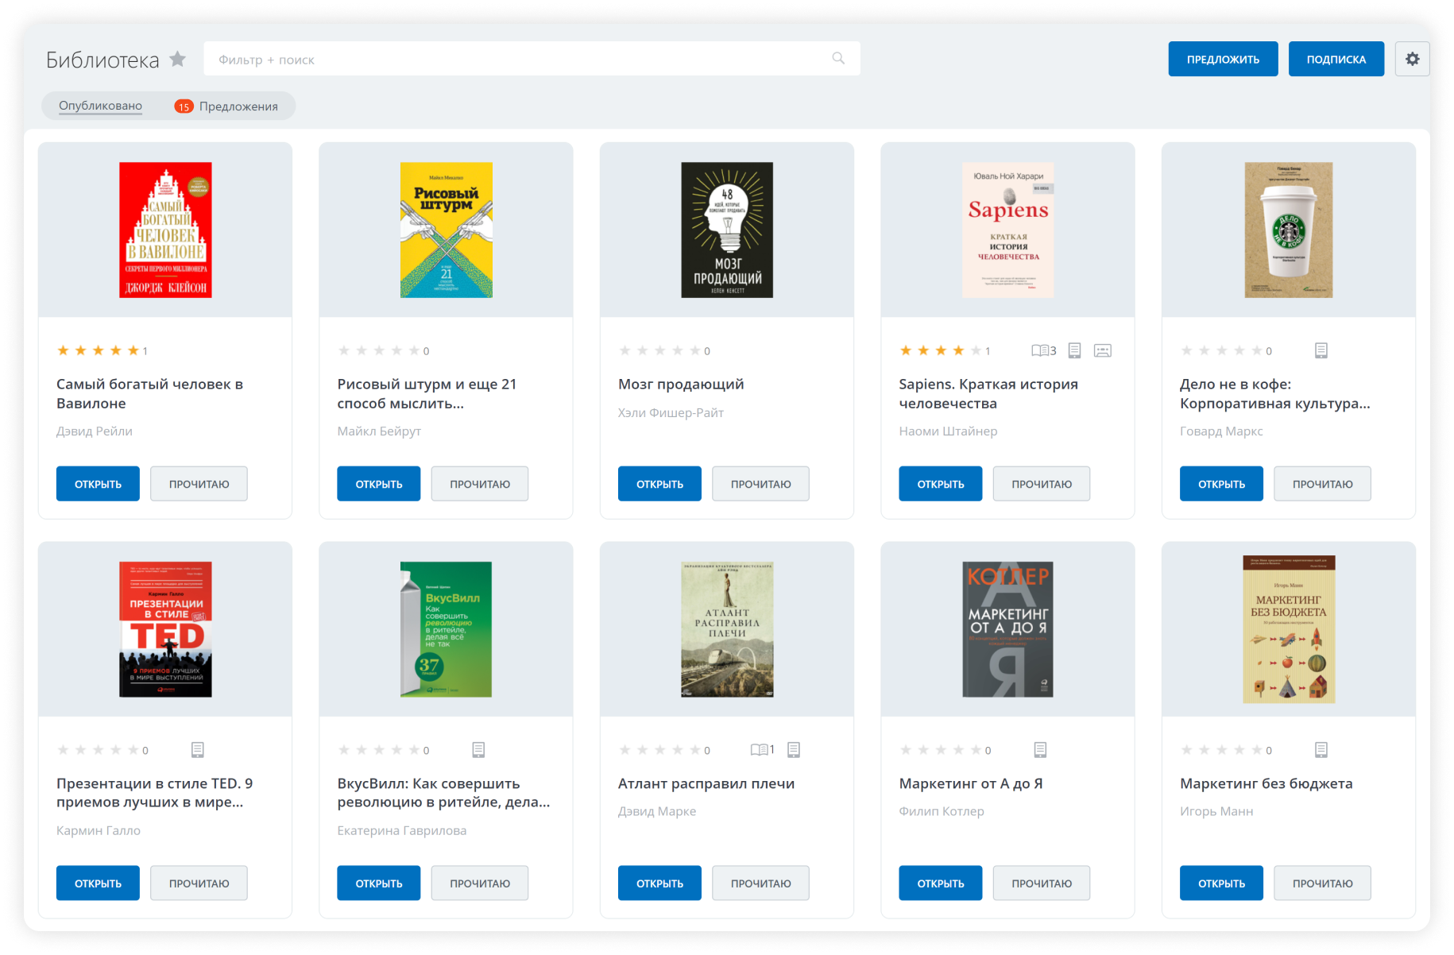Focus the Фильтр + поиск input field
The image size is (1454, 955).
point(516,60)
